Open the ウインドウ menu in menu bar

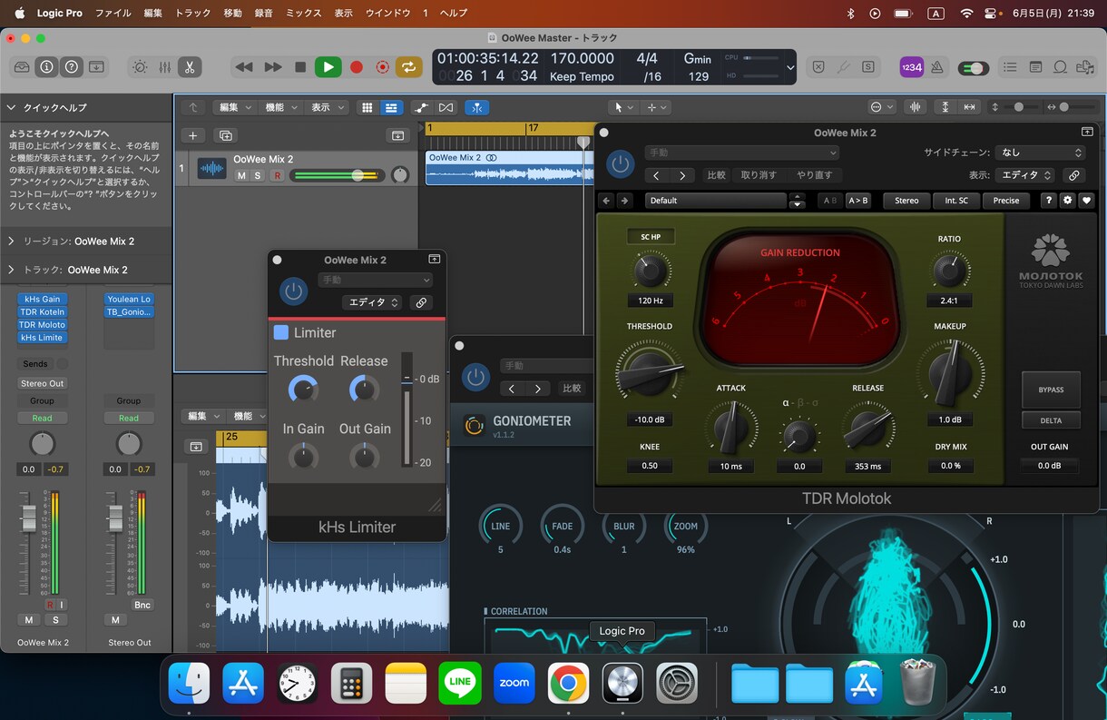click(387, 13)
